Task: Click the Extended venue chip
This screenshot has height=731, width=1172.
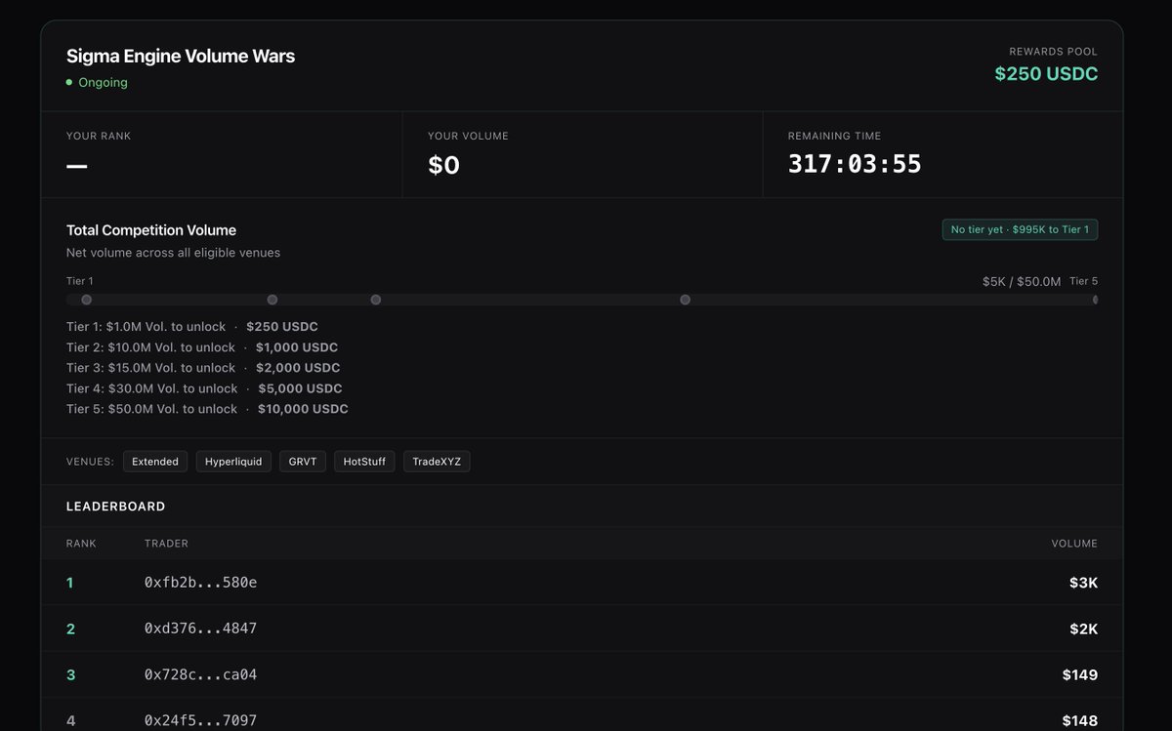Action: [x=155, y=462]
